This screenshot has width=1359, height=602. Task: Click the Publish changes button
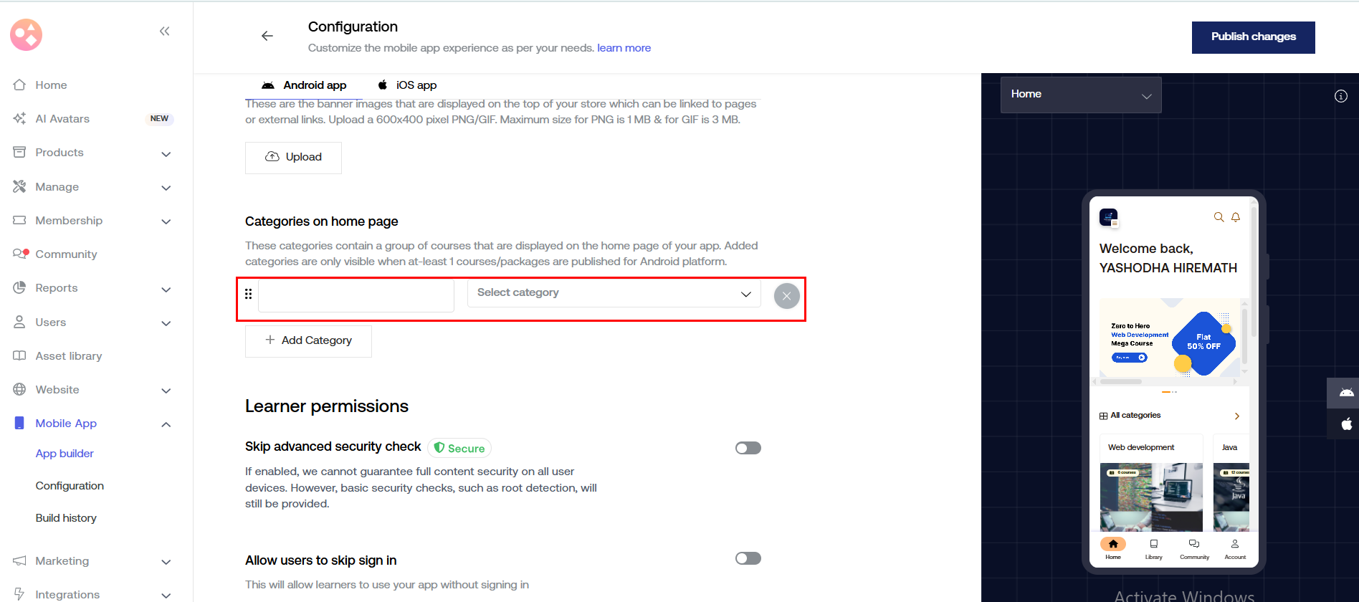point(1253,37)
